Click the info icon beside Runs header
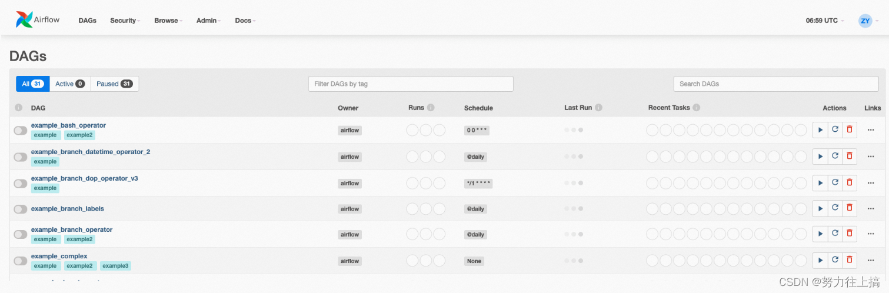889x293 pixels. 431,108
